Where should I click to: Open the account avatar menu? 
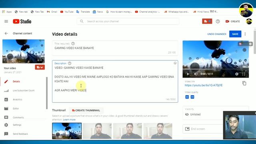point(249,21)
